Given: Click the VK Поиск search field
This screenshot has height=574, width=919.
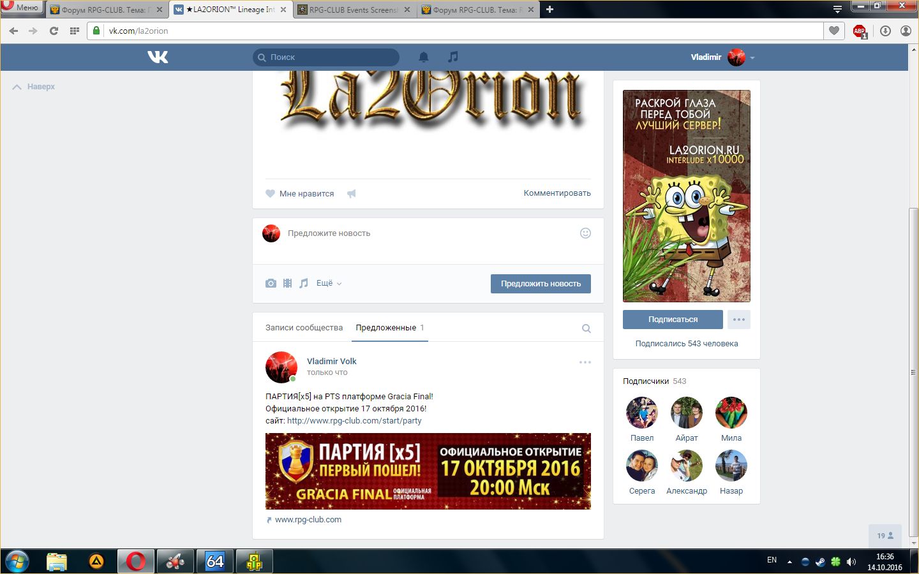Looking at the screenshot, I should tap(326, 57).
